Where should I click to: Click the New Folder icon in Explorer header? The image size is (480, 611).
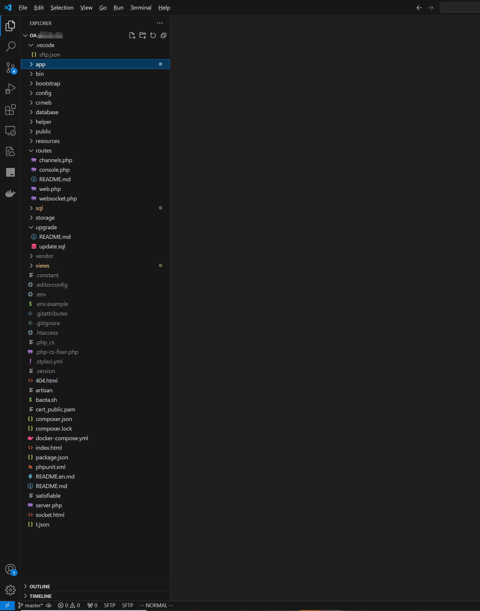point(143,35)
